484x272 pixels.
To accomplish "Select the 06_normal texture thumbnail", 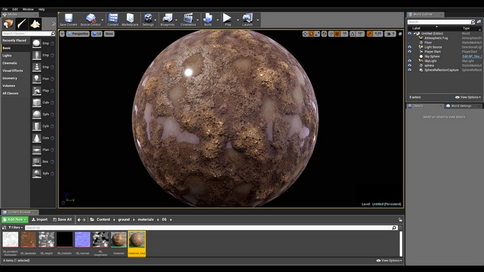I will click(x=82, y=241).
